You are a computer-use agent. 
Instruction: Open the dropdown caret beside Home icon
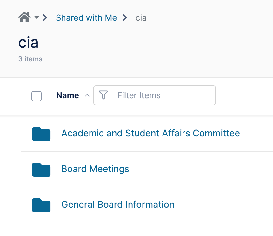[37, 17]
